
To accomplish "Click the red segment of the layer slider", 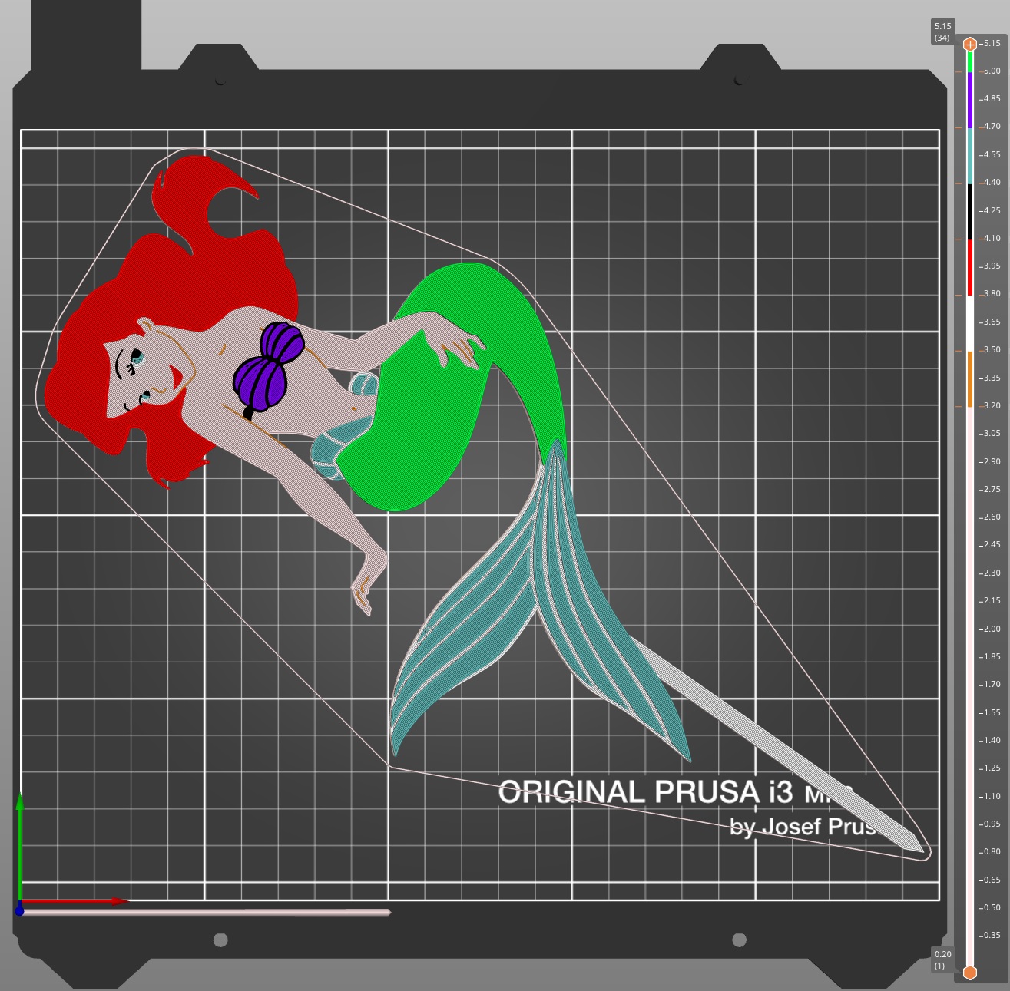I will click(970, 267).
